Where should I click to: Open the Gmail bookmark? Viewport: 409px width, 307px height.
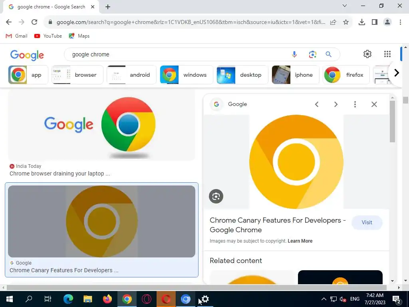click(x=16, y=36)
